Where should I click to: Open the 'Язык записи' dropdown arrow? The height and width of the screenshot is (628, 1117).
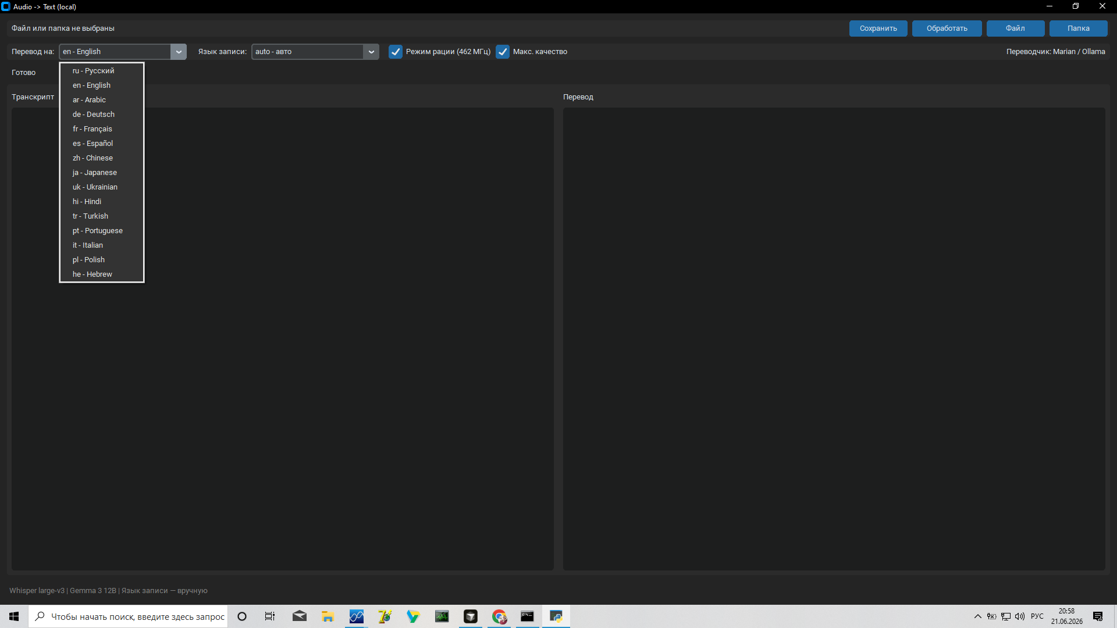371,52
